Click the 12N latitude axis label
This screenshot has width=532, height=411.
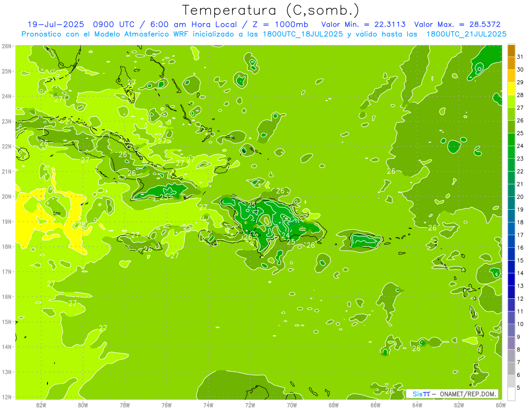point(6,397)
